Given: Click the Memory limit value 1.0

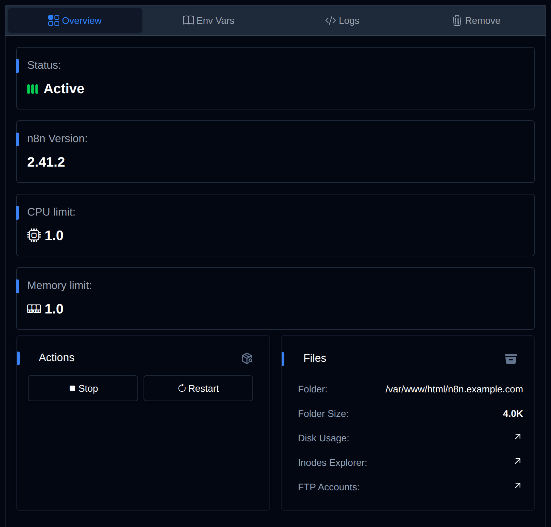Looking at the screenshot, I should coord(54,309).
